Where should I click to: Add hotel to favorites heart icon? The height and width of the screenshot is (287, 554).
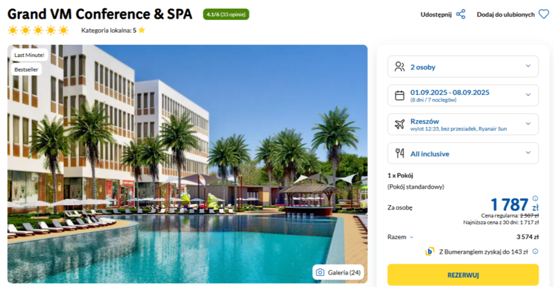click(544, 15)
